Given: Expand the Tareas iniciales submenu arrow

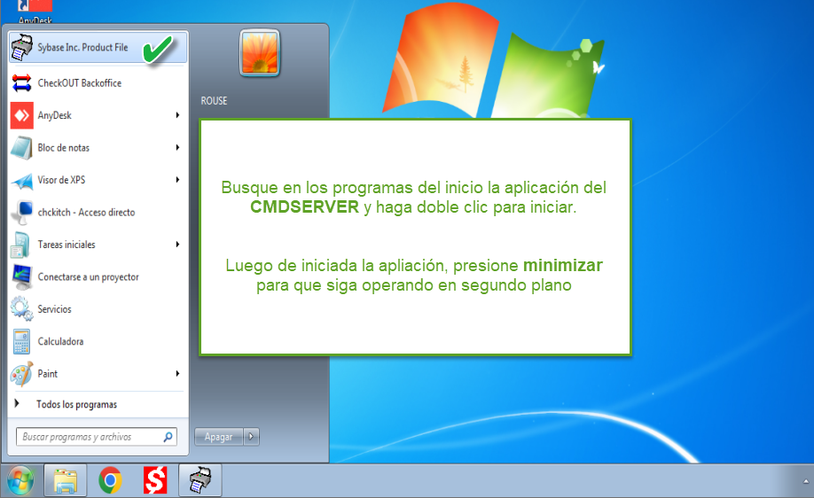Looking at the screenshot, I should coord(177,245).
